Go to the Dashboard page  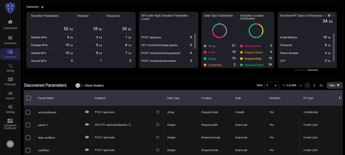10,40
